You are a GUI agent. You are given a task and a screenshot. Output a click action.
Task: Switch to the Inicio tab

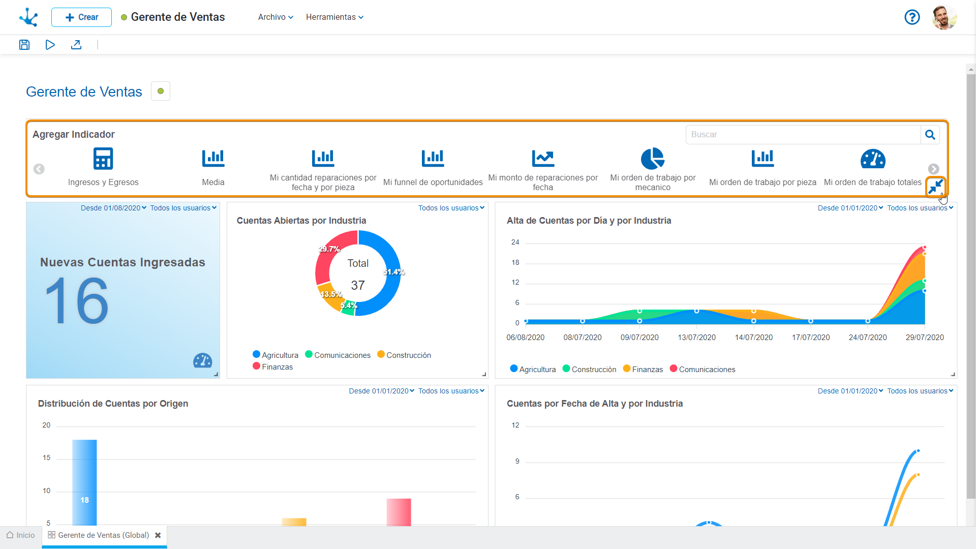point(21,535)
